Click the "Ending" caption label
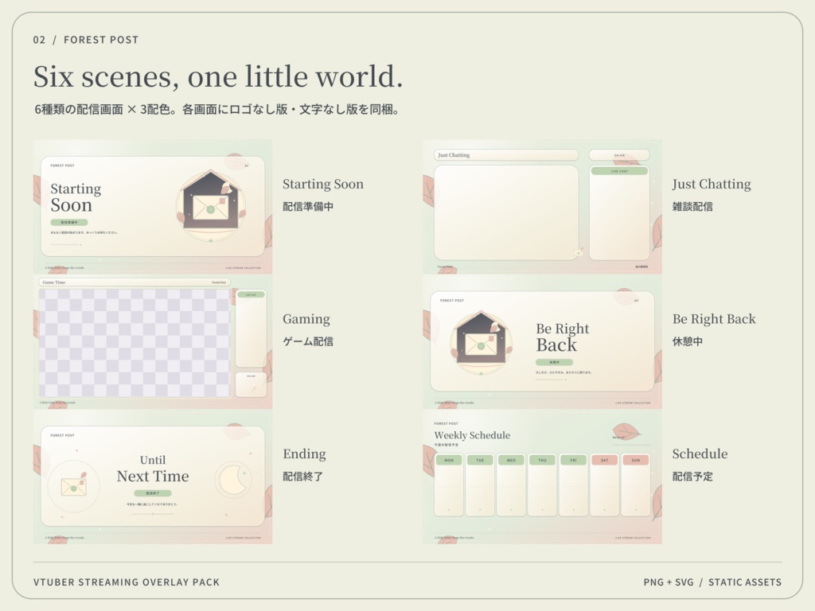 tap(304, 454)
